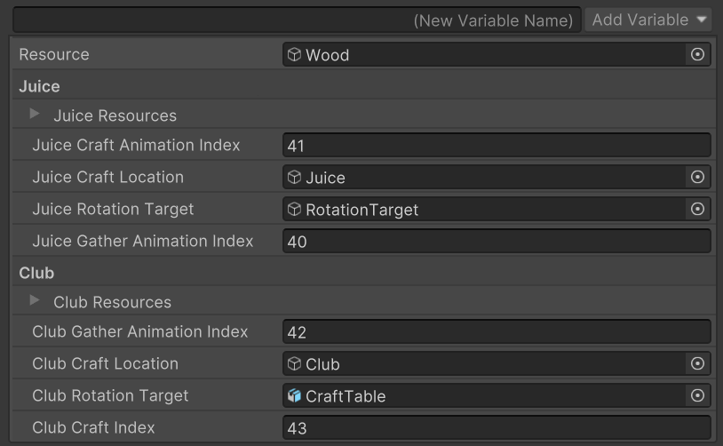
Task: Open object picker for Juice Craft Location
Action: [x=697, y=178]
